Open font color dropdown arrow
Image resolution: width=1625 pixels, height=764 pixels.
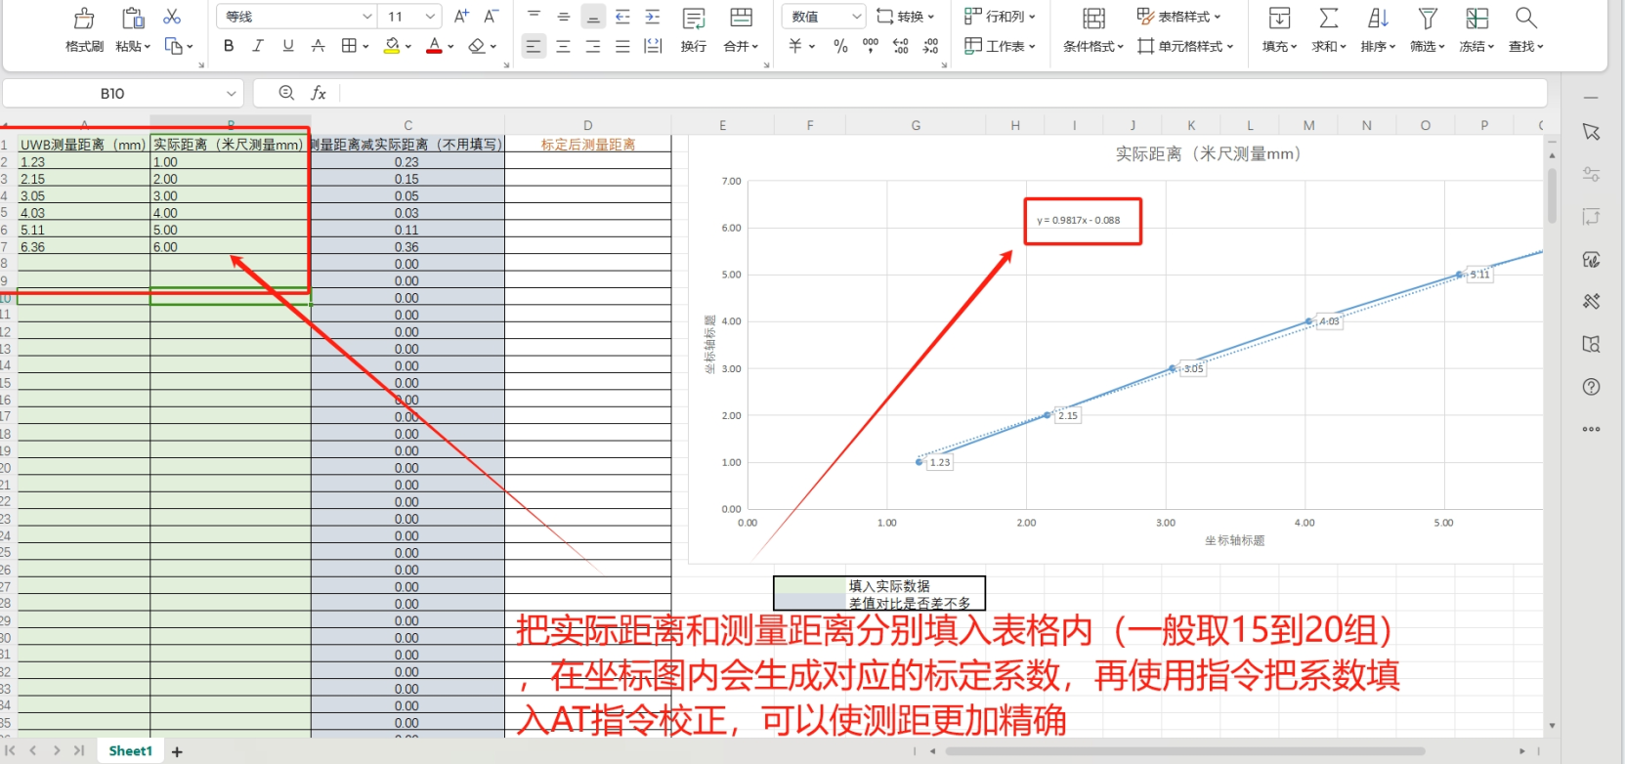[450, 46]
